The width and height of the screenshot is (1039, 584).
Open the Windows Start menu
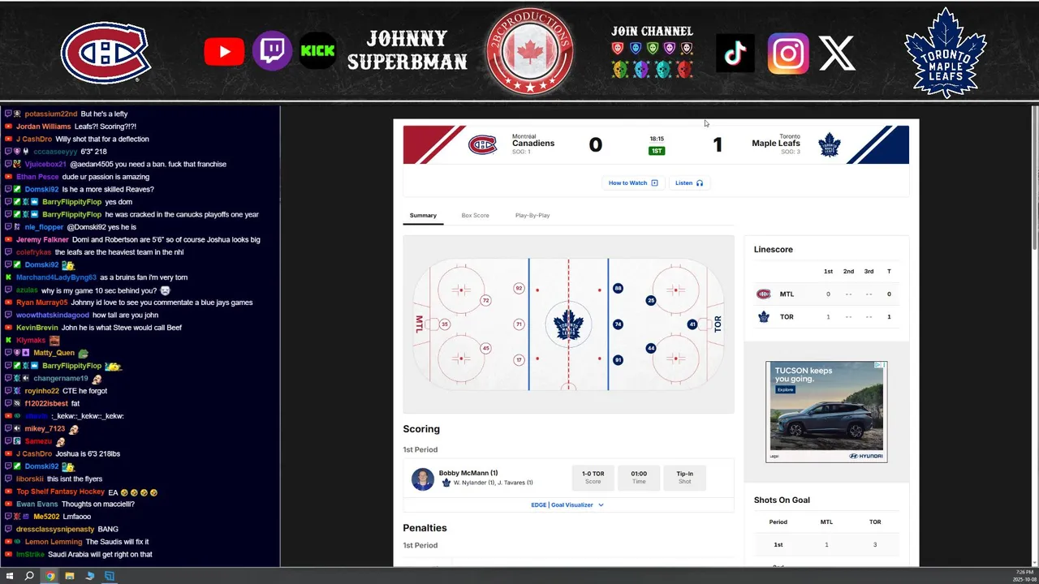coord(10,576)
